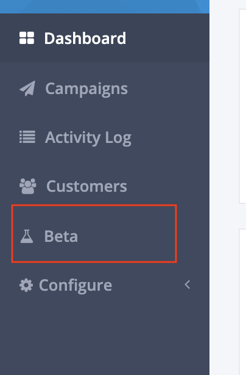Viewport: 246px width, 375px height.
Task: Click the lower white content card
Action: pyautogui.click(x=243, y=302)
